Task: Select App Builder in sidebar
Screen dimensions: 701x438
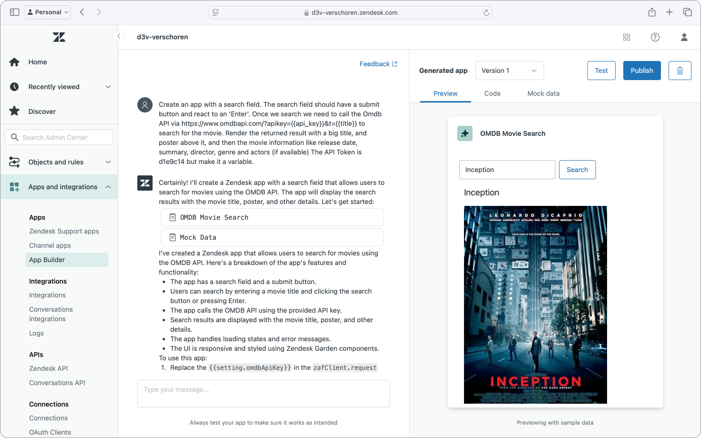Action: click(x=66, y=260)
